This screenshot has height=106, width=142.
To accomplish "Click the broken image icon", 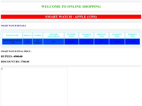I will click(2, 69).
